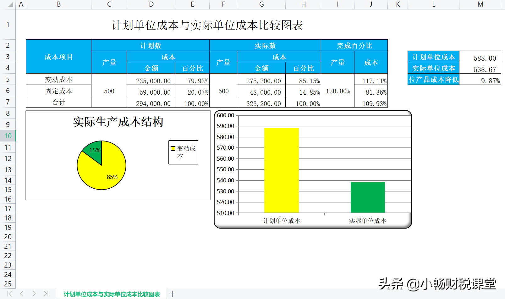Click the blue 成本项目 header cell
Image resolution: width=505 pixels, height=299 pixels.
(58, 57)
